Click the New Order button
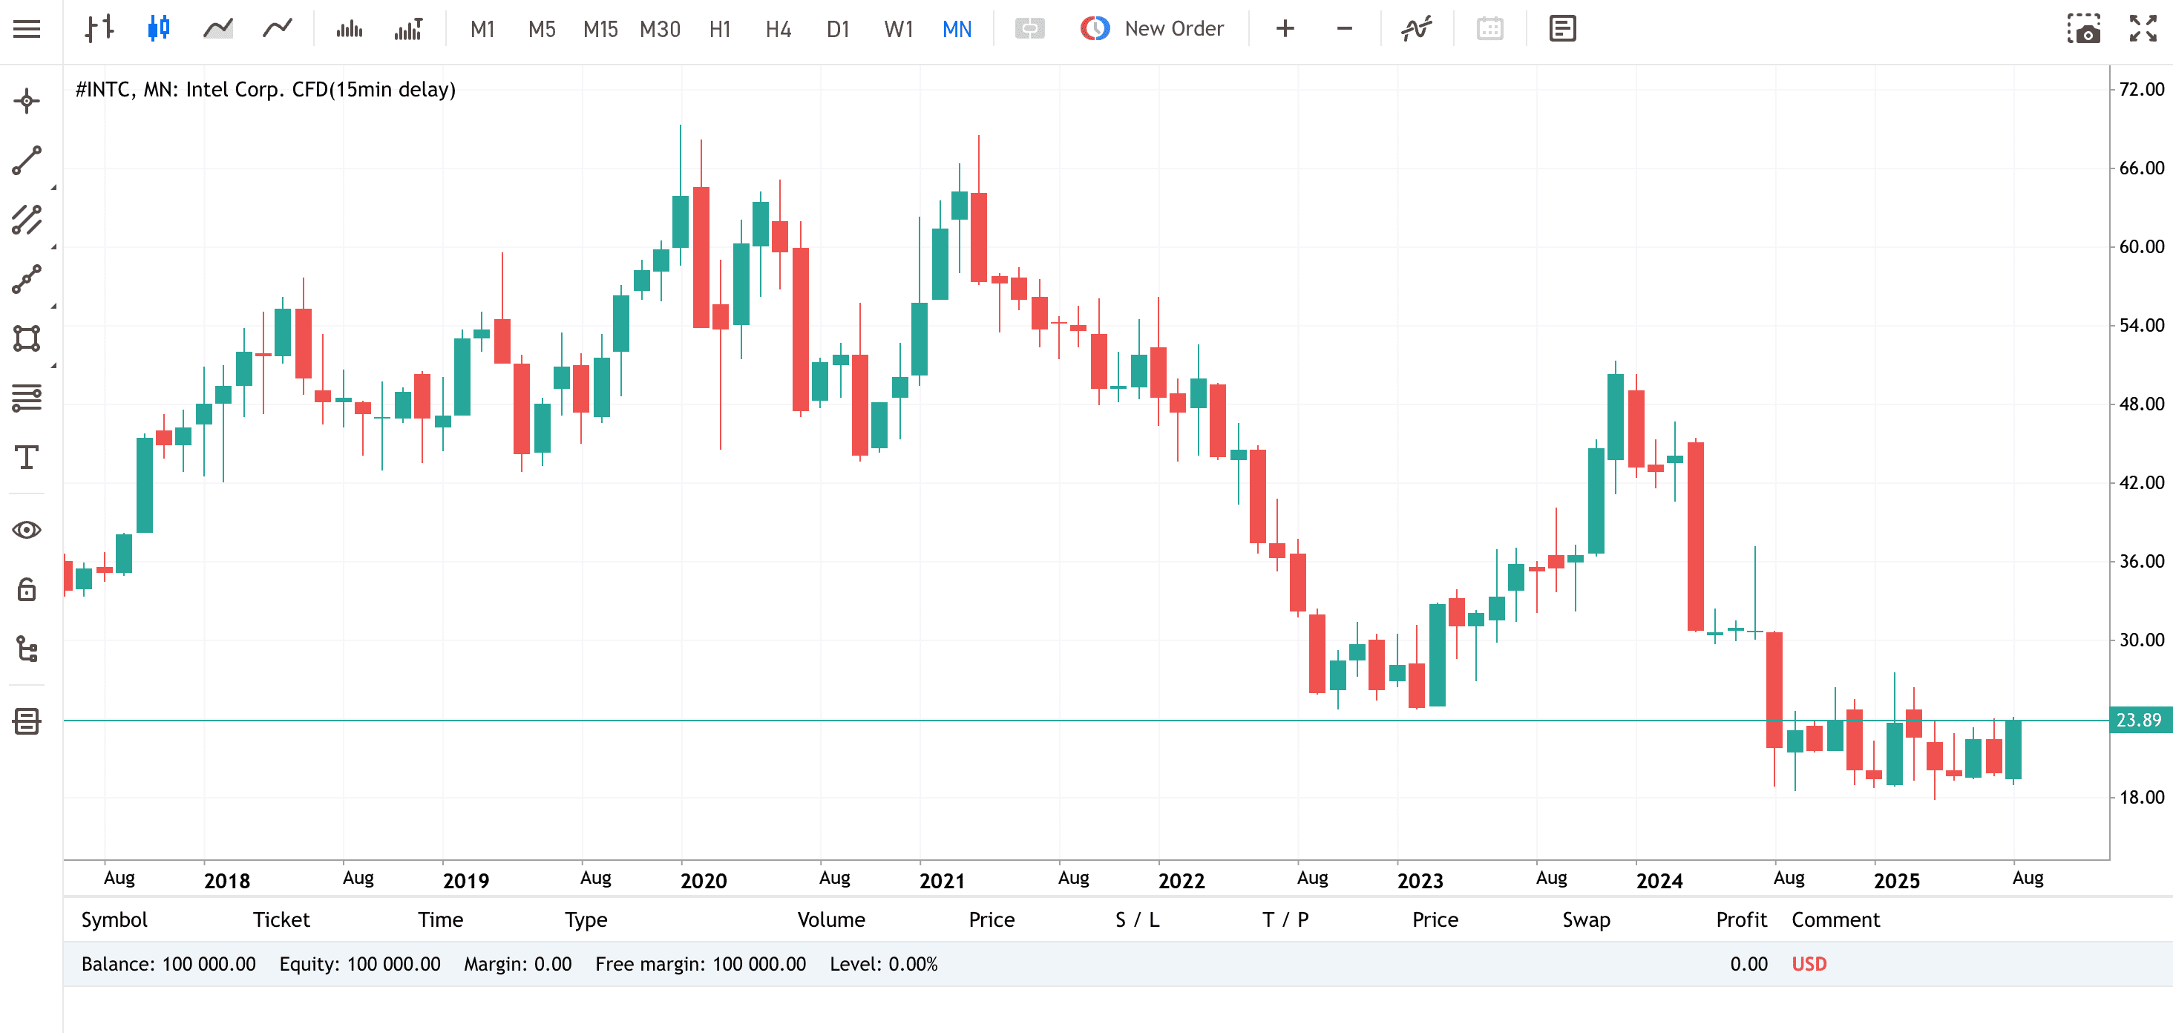This screenshot has height=1033, width=2173. click(x=1152, y=29)
